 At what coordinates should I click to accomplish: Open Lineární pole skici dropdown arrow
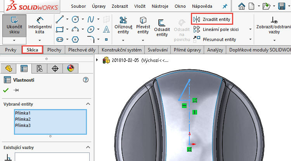(x=250, y=29)
